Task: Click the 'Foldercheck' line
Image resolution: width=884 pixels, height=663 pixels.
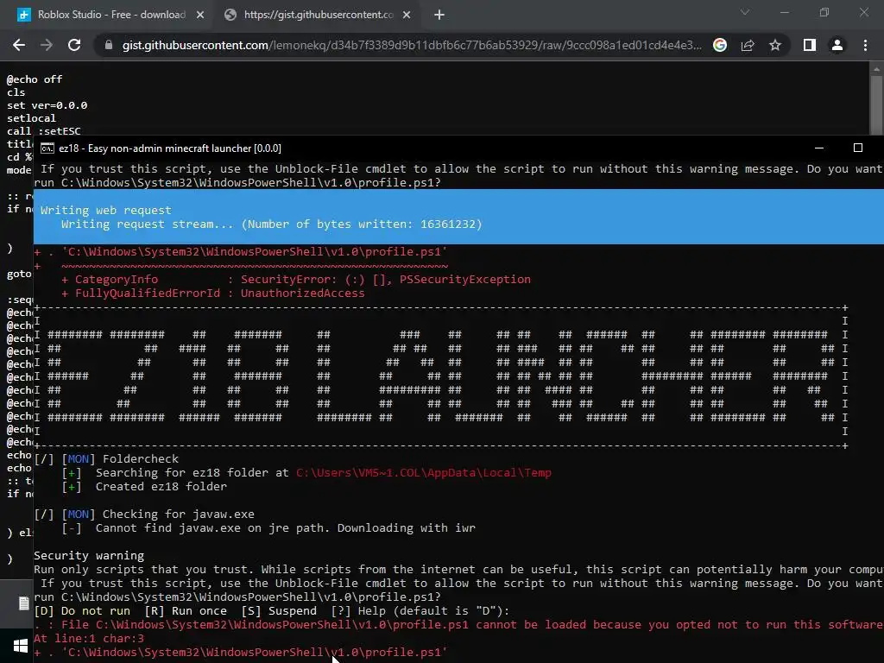Action: 106,459
